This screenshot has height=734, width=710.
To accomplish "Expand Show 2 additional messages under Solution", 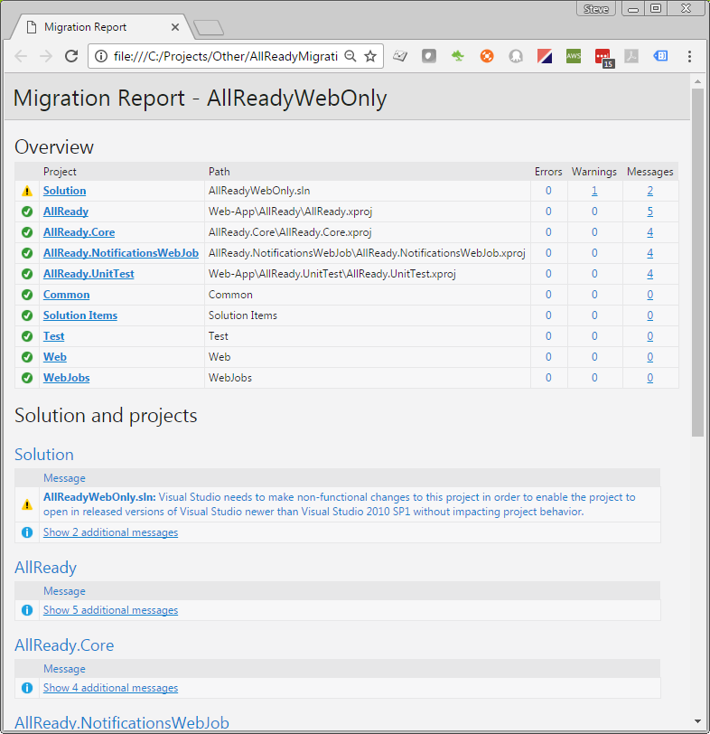I will point(110,532).
